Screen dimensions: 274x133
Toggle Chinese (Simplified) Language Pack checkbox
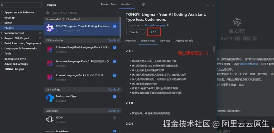coord(115,47)
